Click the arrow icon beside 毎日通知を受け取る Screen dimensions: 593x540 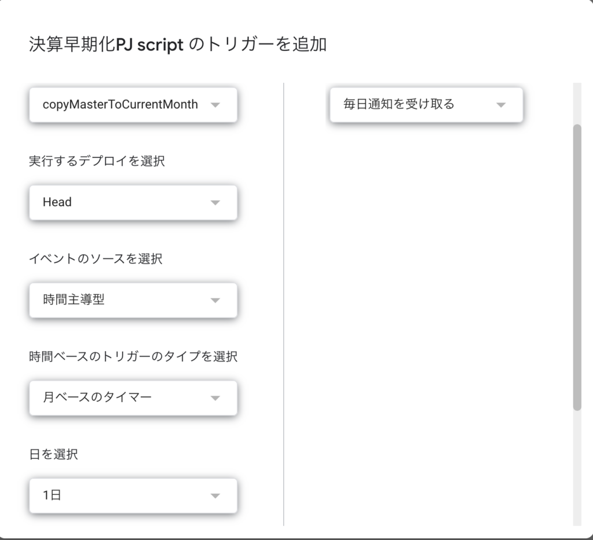501,105
